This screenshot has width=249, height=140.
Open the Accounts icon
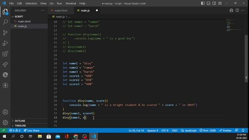(x=5, y=112)
